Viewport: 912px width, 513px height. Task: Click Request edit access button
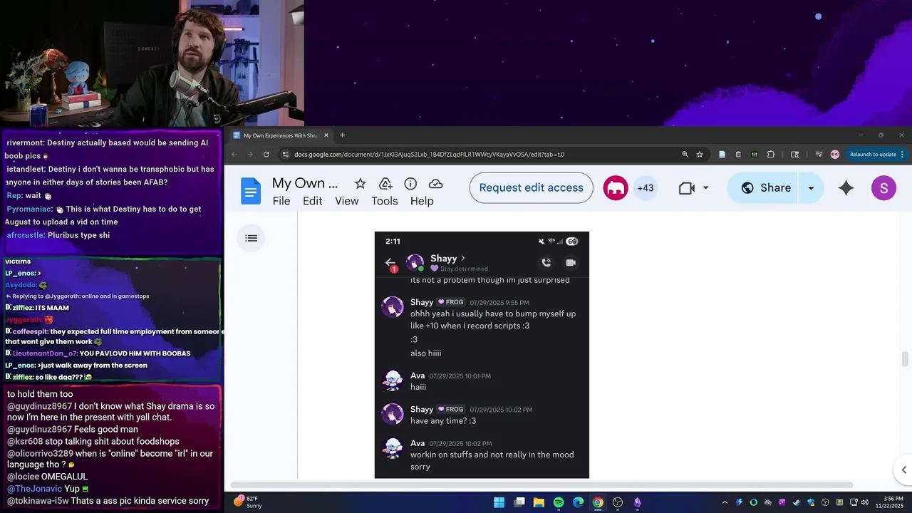coord(531,188)
